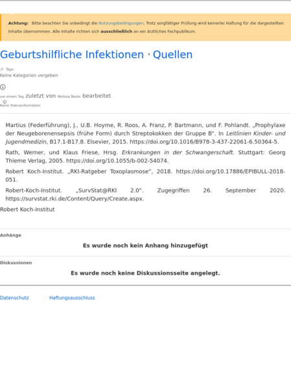Screen dimensions: 291x388
Task: Click the info circle icon above edit details
Action: [x=3, y=87]
